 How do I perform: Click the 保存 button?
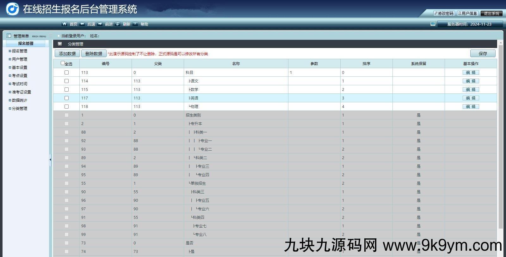click(x=483, y=54)
